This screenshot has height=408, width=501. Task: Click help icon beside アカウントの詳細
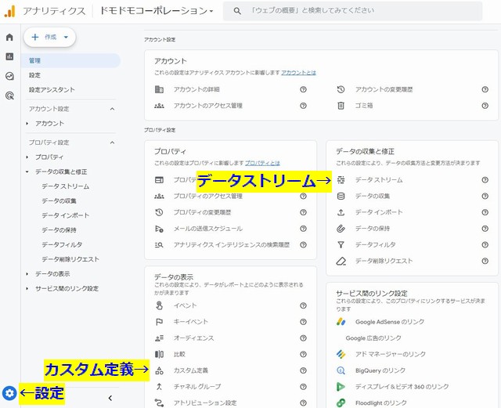click(x=303, y=89)
